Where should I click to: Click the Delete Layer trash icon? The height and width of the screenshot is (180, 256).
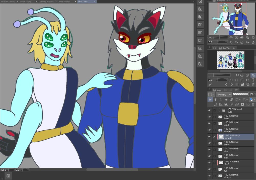(253, 104)
